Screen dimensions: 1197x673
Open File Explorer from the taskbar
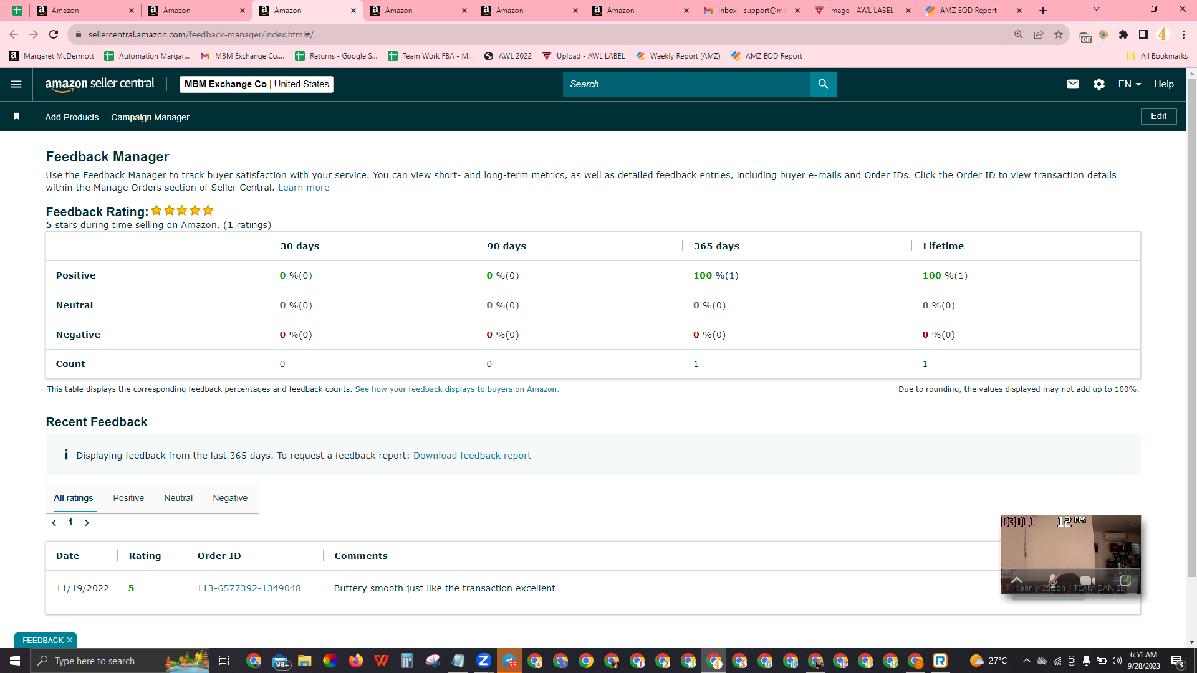click(x=304, y=661)
